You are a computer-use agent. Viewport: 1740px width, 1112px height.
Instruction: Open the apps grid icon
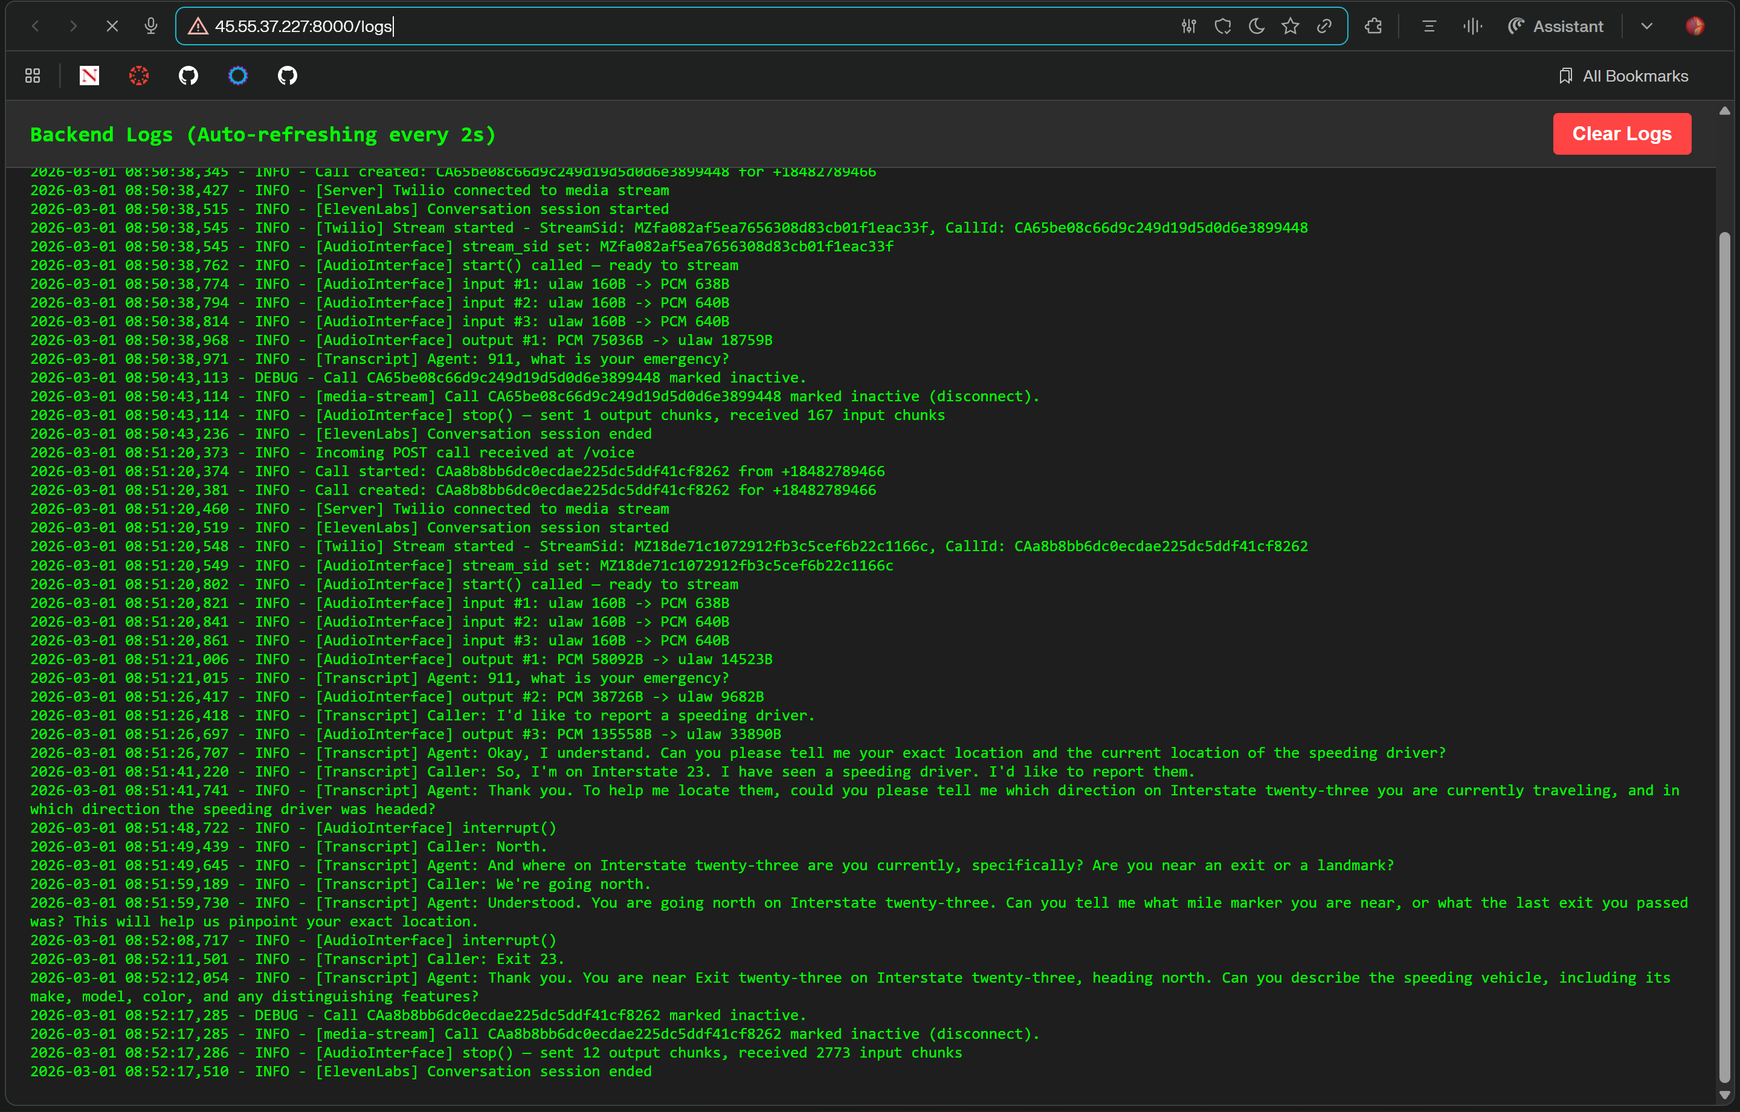pyautogui.click(x=33, y=76)
